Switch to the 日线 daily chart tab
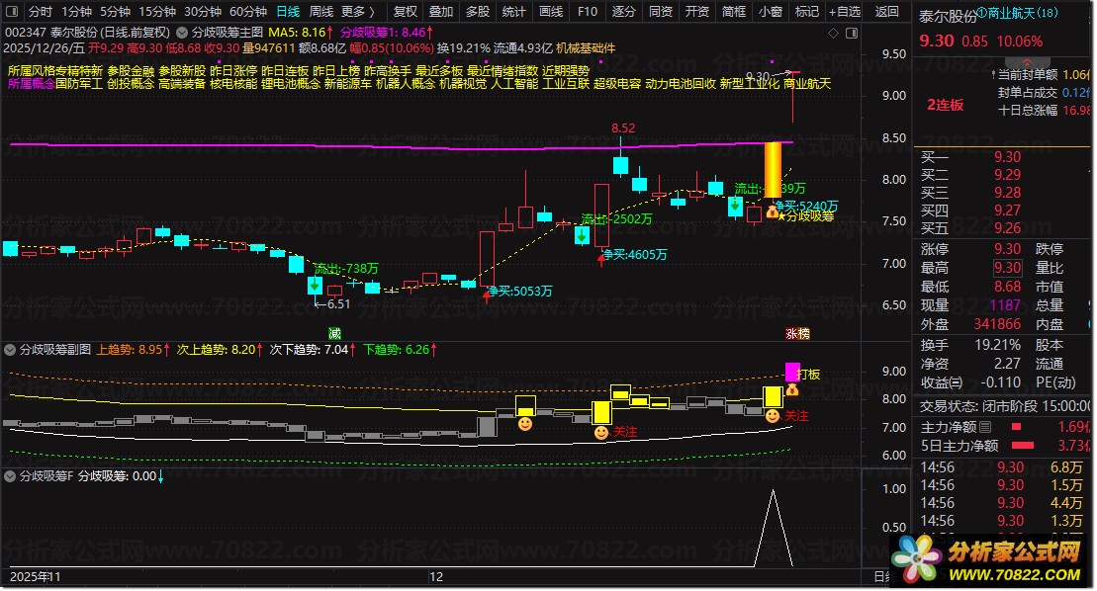 [x=288, y=11]
